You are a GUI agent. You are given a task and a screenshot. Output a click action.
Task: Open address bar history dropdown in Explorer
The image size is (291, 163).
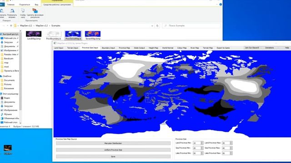(x=152, y=26)
